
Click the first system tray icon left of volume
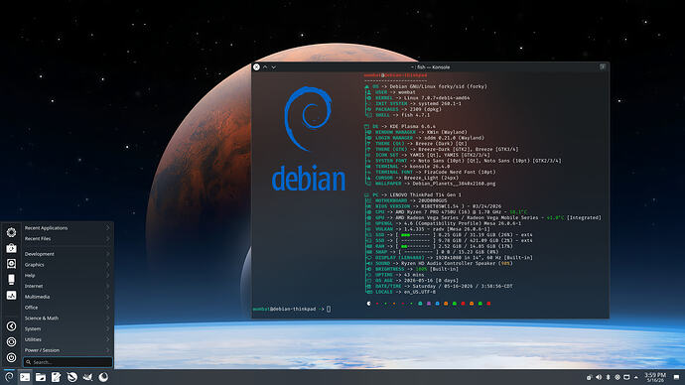(x=590, y=377)
